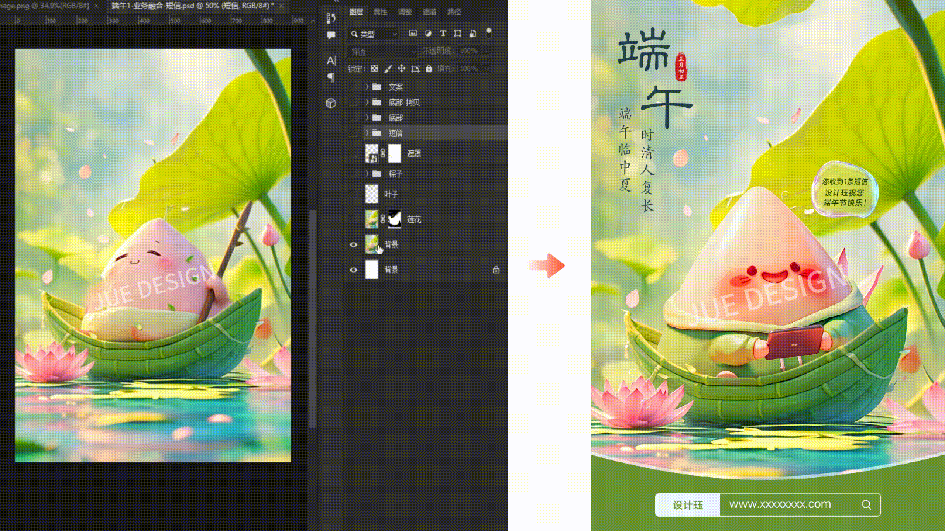Click link icon on 莲花 layer
The height and width of the screenshot is (531, 945).
click(383, 219)
